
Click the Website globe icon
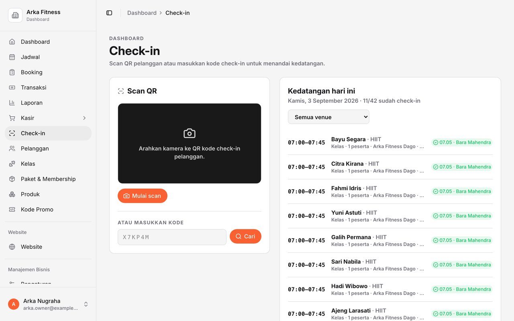tap(12, 247)
